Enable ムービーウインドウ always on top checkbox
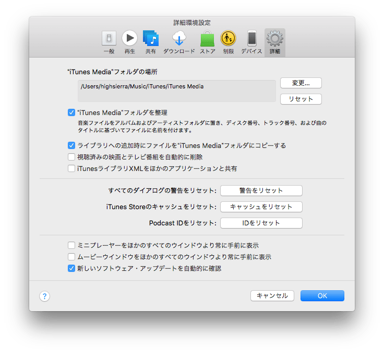The height and width of the screenshot is (353, 384). click(71, 257)
